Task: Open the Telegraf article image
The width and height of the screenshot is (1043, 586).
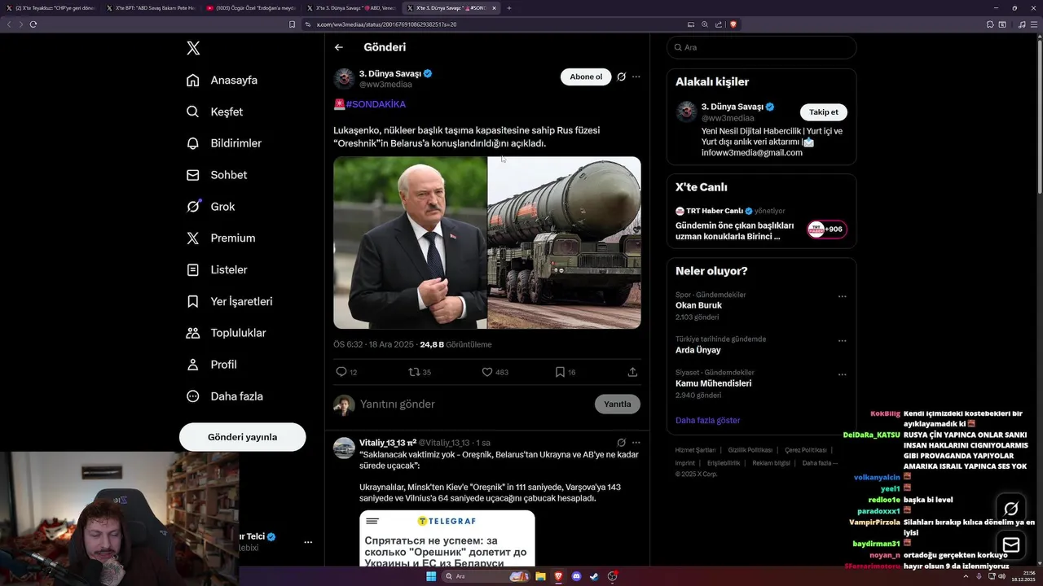Action: [x=447, y=539]
